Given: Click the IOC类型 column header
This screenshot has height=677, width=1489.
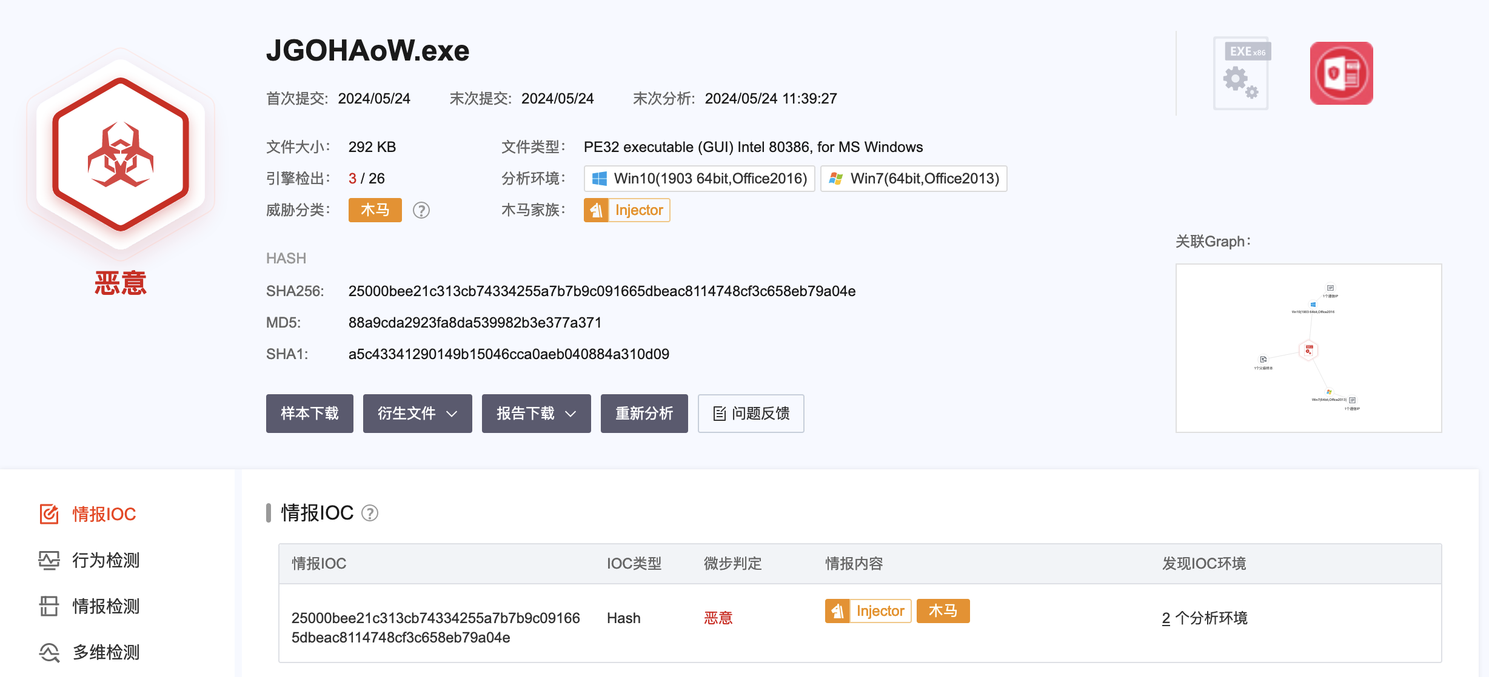Looking at the screenshot, I should (634, 564).
